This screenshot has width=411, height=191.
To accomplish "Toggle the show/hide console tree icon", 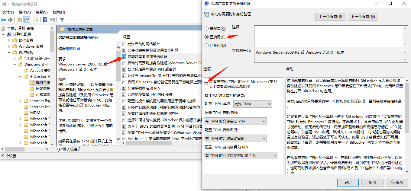I will point(27,19).
